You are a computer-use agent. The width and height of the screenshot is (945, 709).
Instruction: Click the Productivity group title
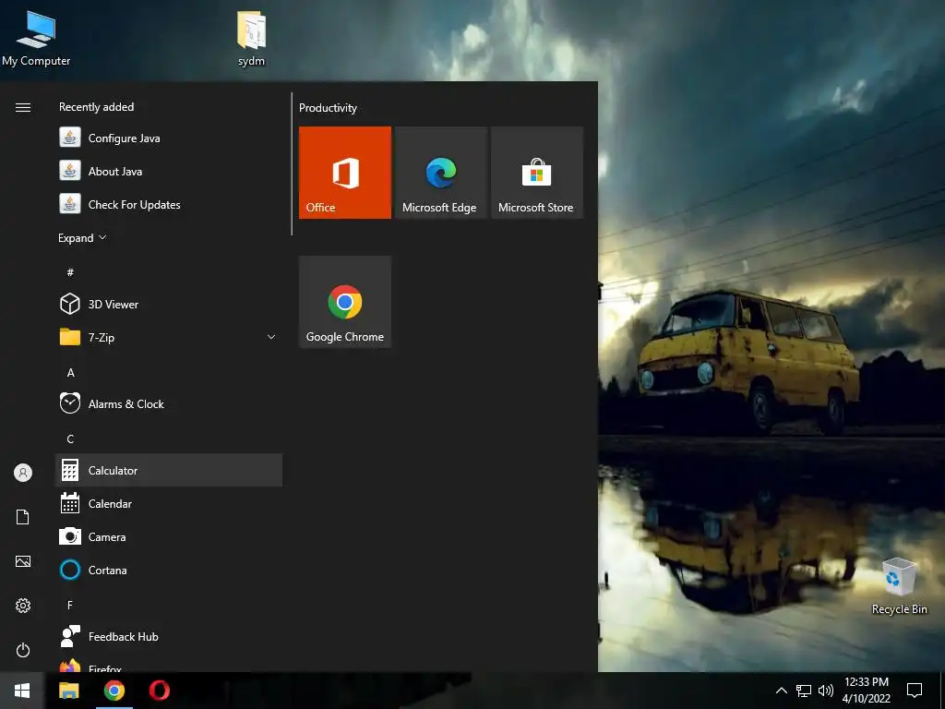(328, 108)
